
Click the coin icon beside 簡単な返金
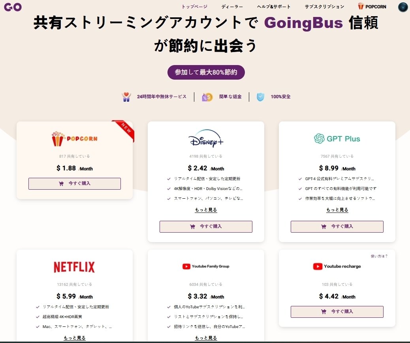[206, 96]
